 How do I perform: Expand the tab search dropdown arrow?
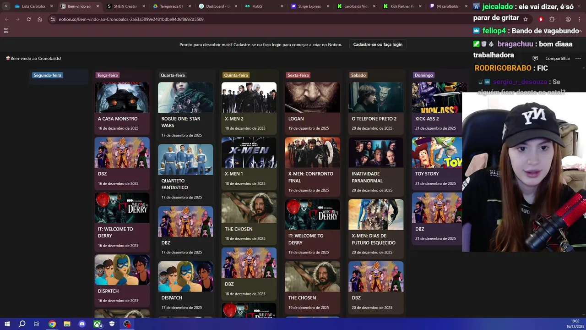[6, 6]
